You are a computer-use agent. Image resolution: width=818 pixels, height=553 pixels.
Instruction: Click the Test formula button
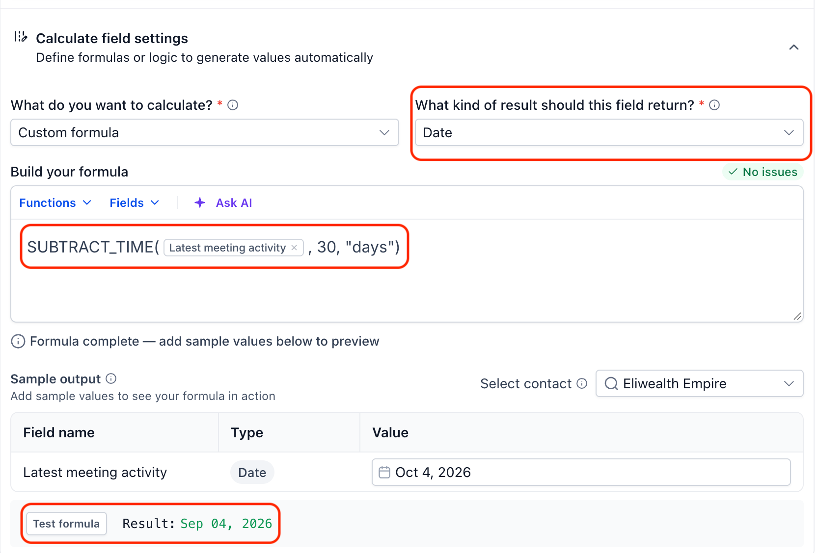tap(66, 524)
